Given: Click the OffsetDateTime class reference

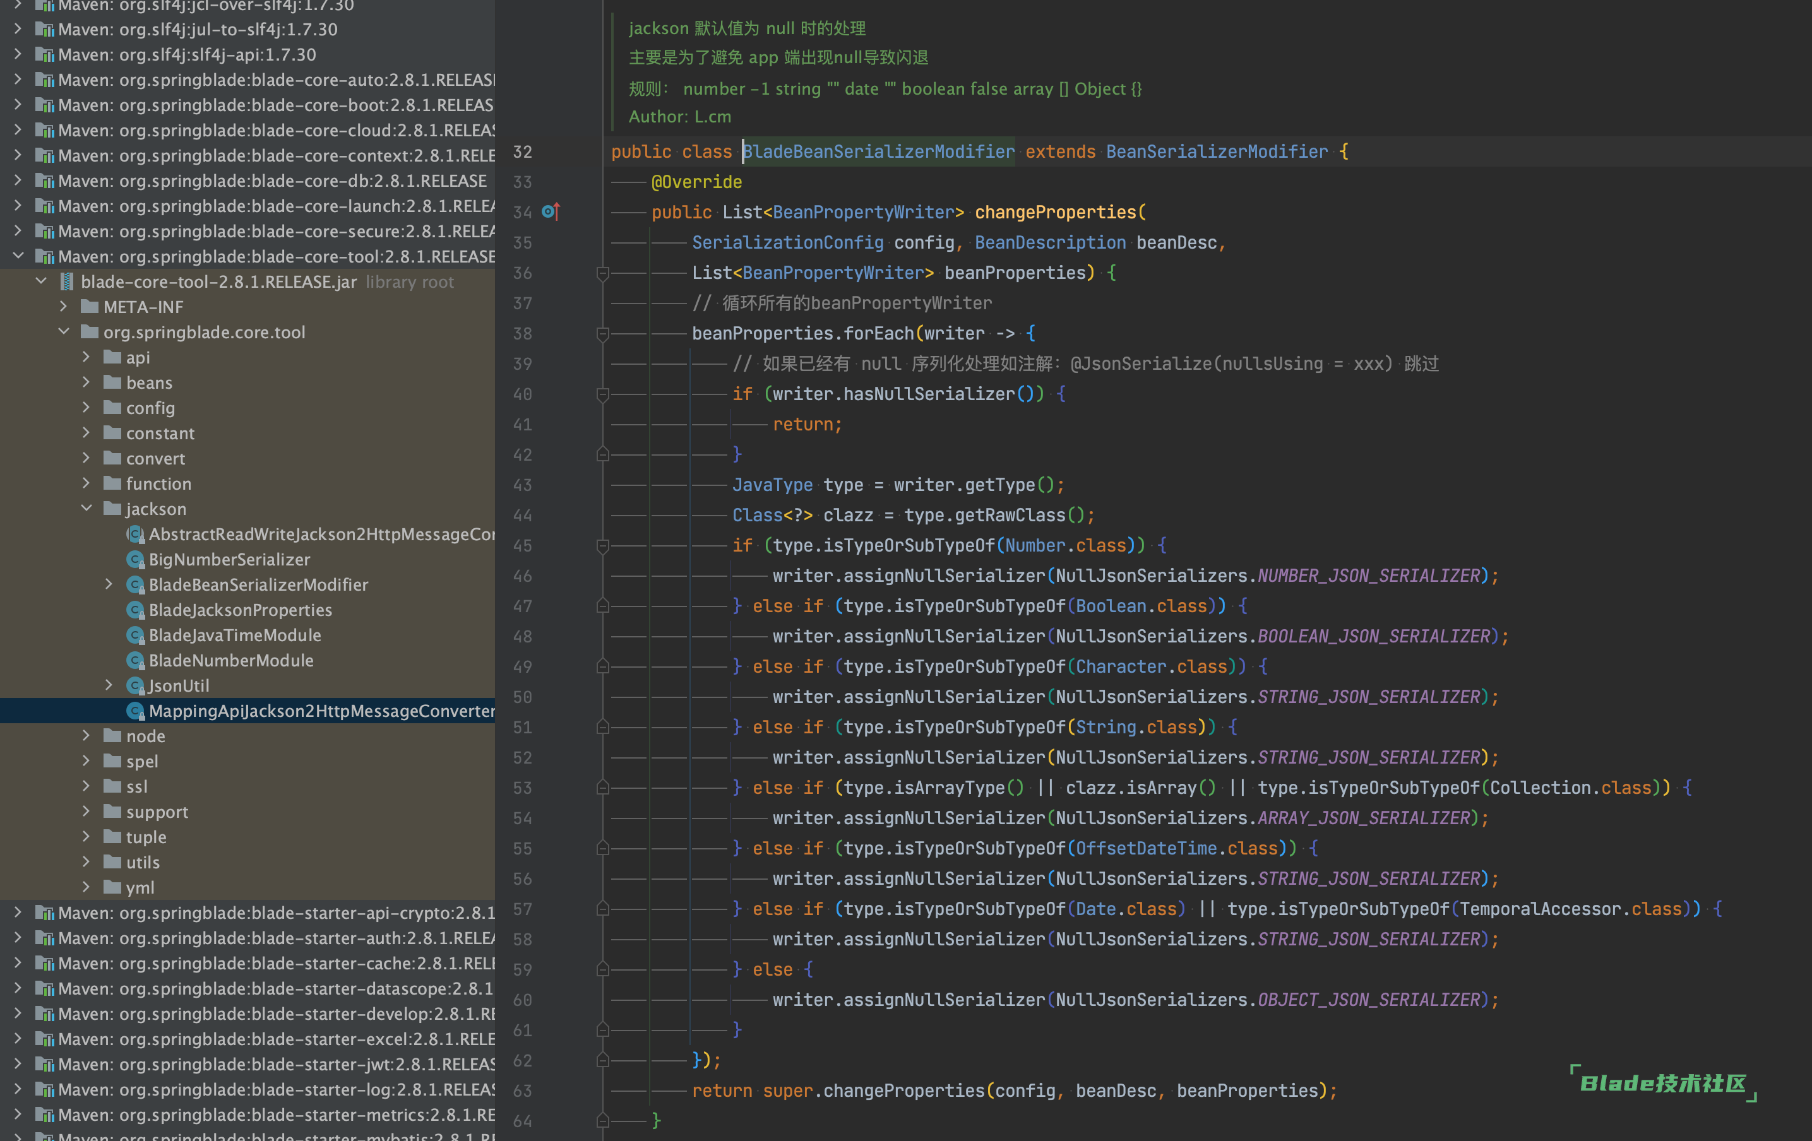Looking at the screenshot, I should click(x=1146, y=848).
